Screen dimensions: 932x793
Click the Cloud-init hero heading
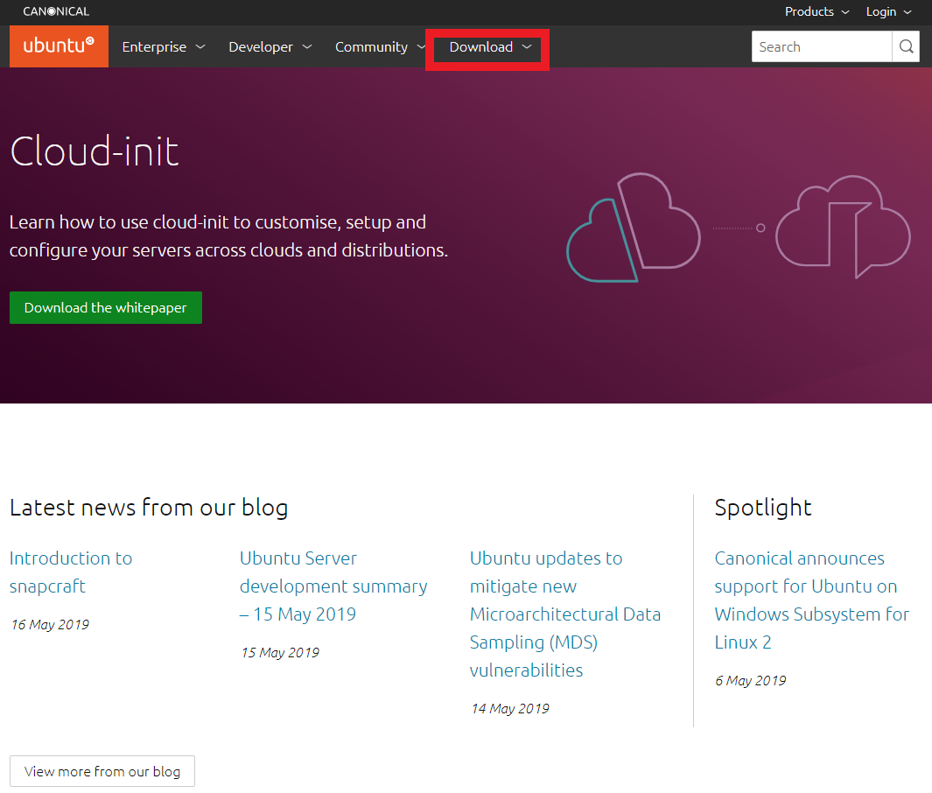pyautogui.click(x=95, y=151)
